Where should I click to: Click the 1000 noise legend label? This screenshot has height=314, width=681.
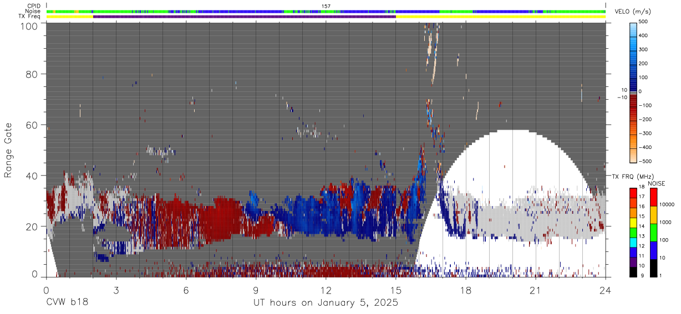(666, 223)
